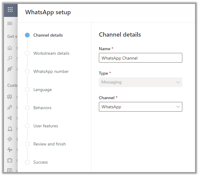Screen dimensions: 199x176
Task: Jump to Review and finish step
Action: (49, 144)
